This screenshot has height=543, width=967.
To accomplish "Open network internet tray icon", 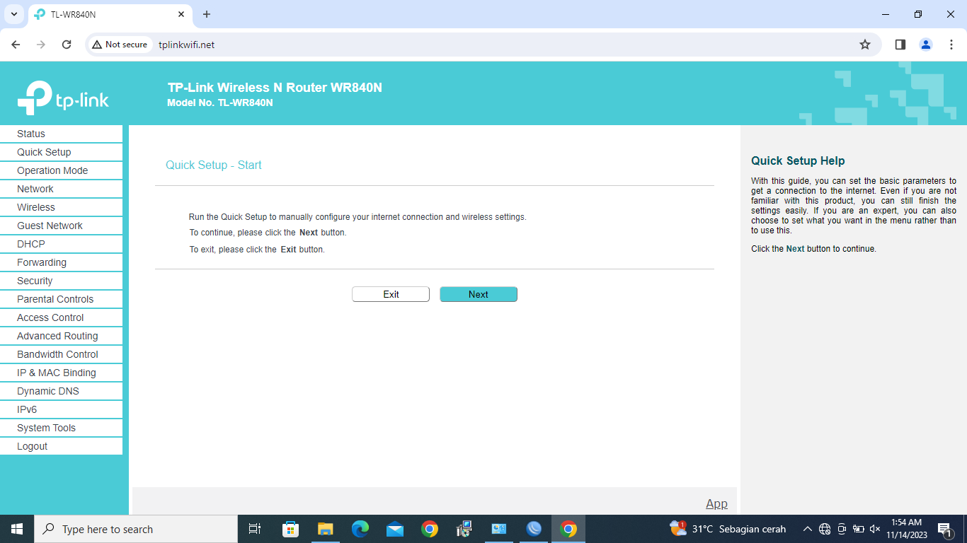I will 825,529.
